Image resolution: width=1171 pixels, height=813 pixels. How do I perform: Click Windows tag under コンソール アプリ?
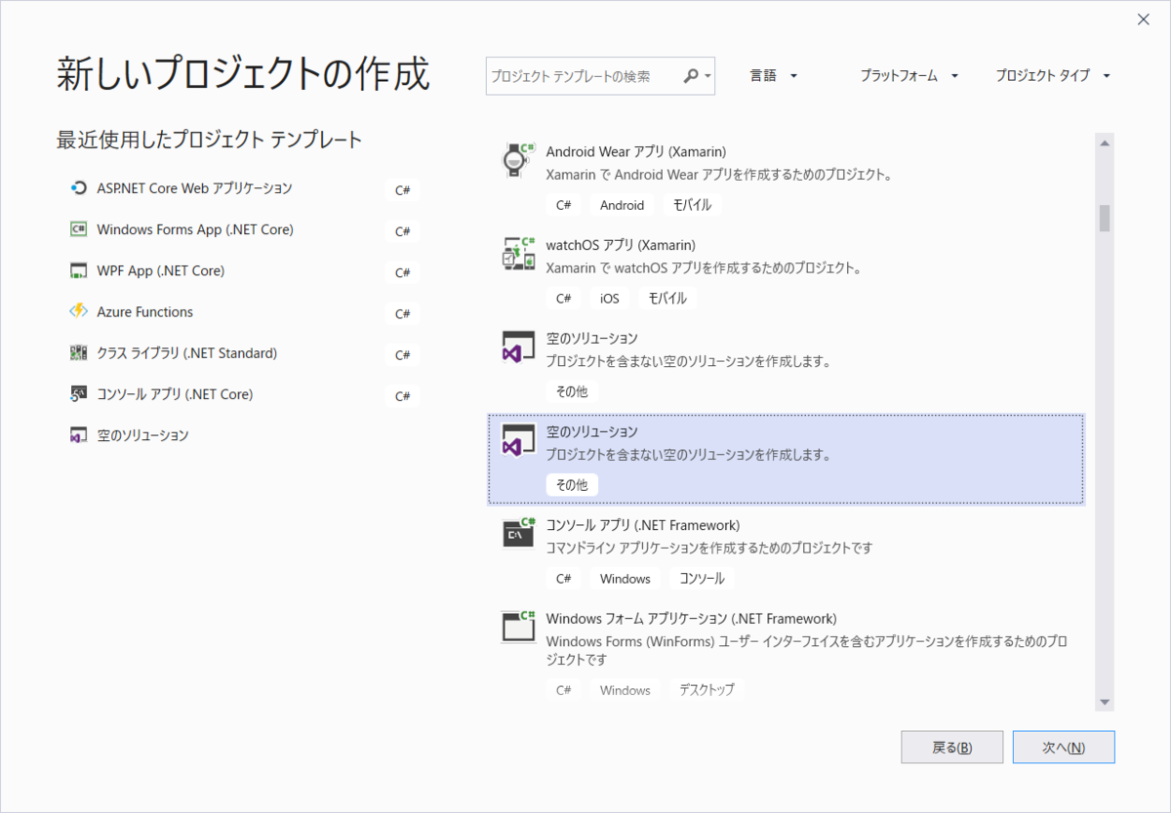coord(626,579)
